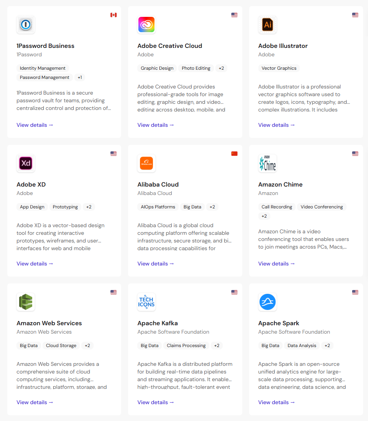Click the Adobe Illustrator title

pyautogui.click(x=283, y=46)
